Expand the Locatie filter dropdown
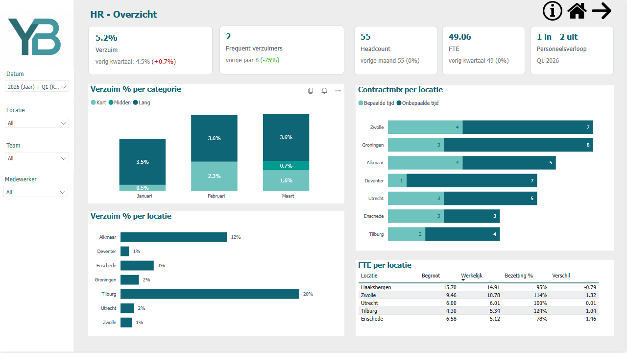Image resolution: width=627 pixels, height=353 pixels. [x=37, y=123]
